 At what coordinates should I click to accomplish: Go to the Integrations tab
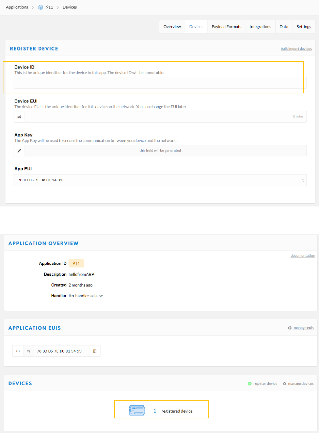260,27
